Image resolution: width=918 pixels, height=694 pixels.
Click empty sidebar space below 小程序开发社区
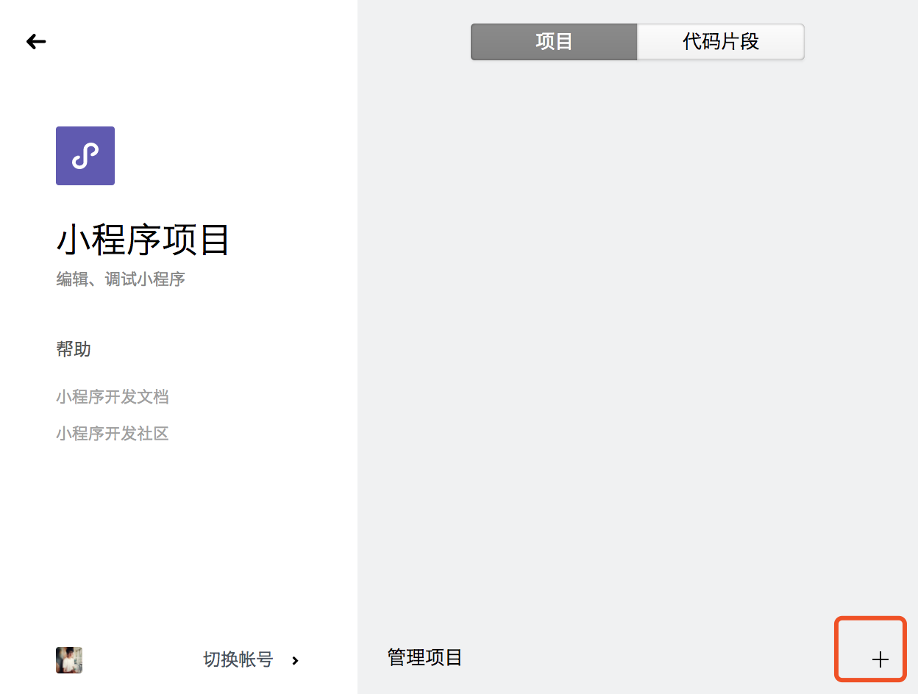[x=177, y=537]
